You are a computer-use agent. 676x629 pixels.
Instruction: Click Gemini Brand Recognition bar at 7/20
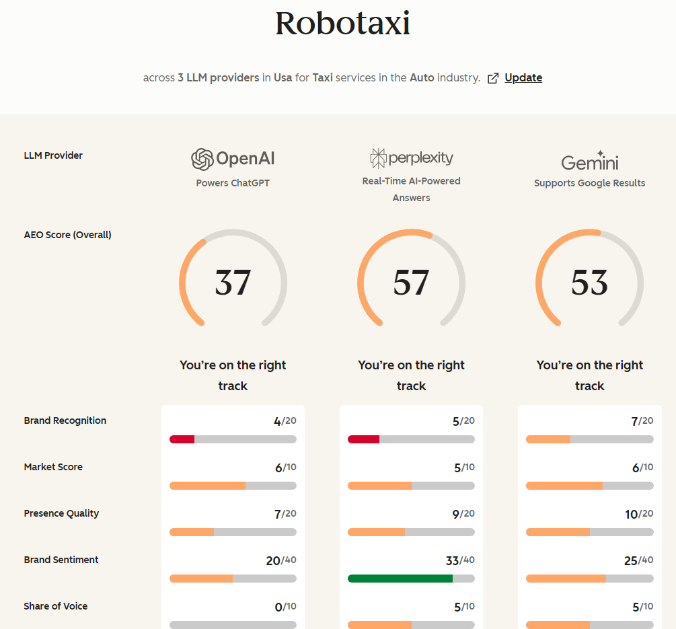(x=589, y=439)
